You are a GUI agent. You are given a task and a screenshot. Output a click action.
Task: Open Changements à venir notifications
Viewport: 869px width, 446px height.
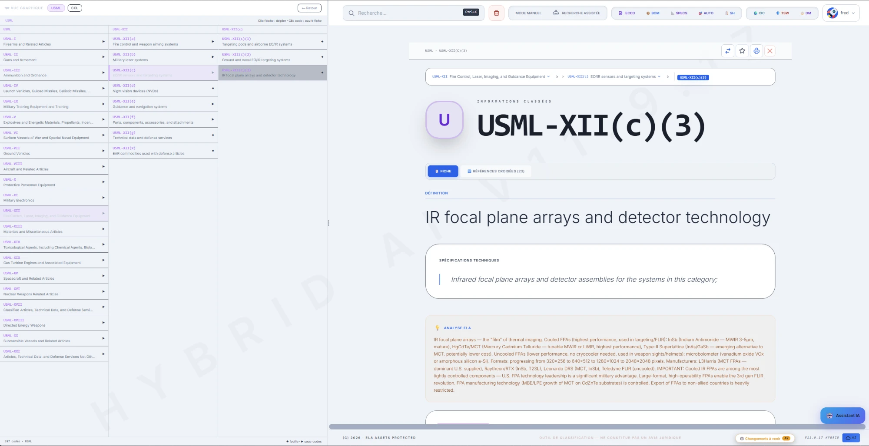click(x=765, y=439)
